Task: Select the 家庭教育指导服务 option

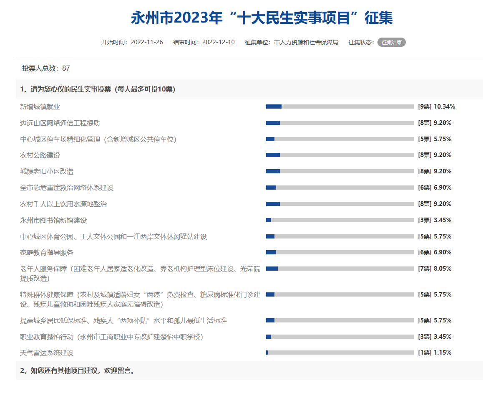Action: 47,253
